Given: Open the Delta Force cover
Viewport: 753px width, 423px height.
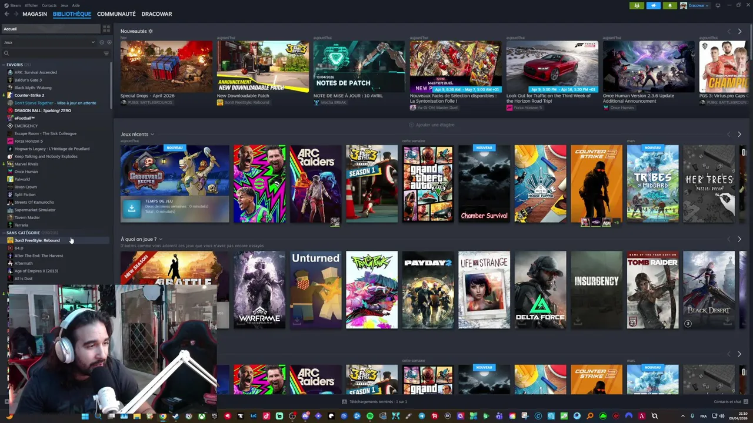Looking at the screenshot, I should coord(540,290).
